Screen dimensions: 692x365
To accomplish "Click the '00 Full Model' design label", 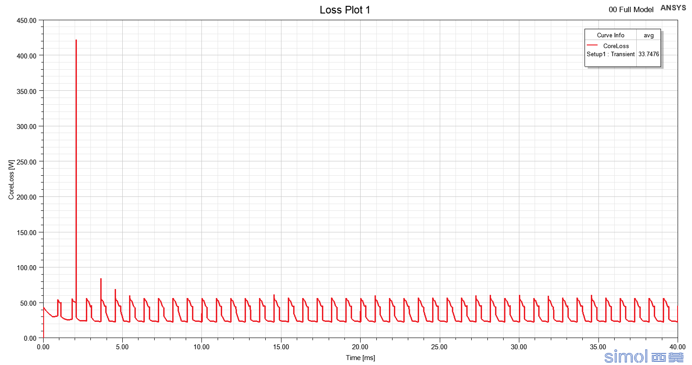I will pyautogui.click(x=631, y=9).
